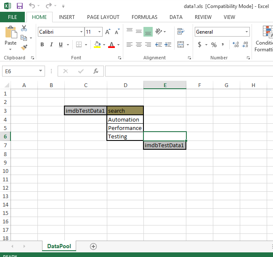
Task: Switch to the INSERT tab
Action: pos(67,17)
